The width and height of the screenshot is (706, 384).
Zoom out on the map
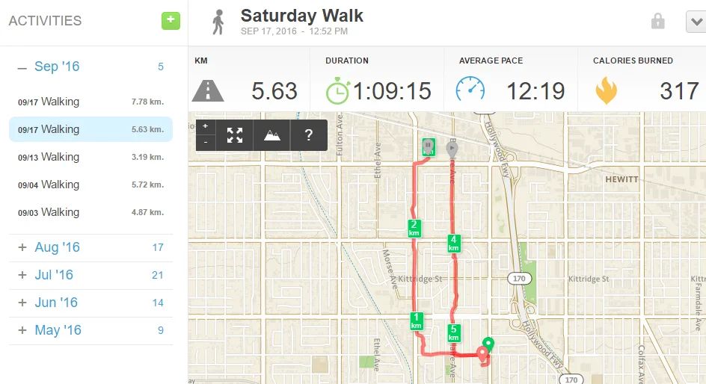206,142
